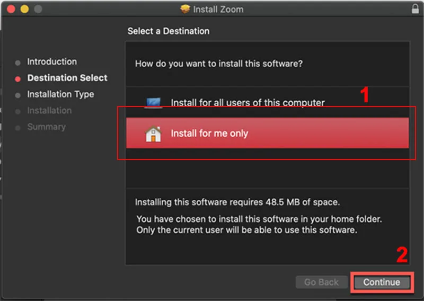
Task: Click the Zoom installer package icon
Action: [x=185, y=9]
